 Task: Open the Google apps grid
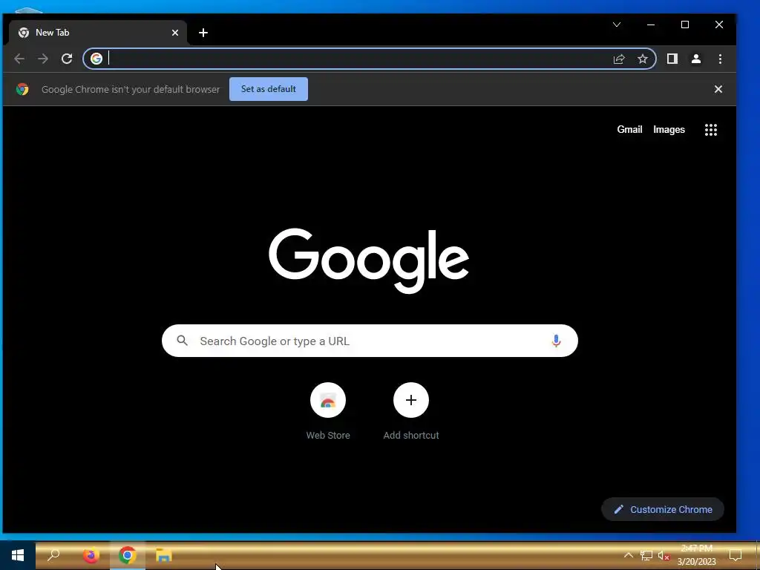pyautogui.click(x=710, y=129)
